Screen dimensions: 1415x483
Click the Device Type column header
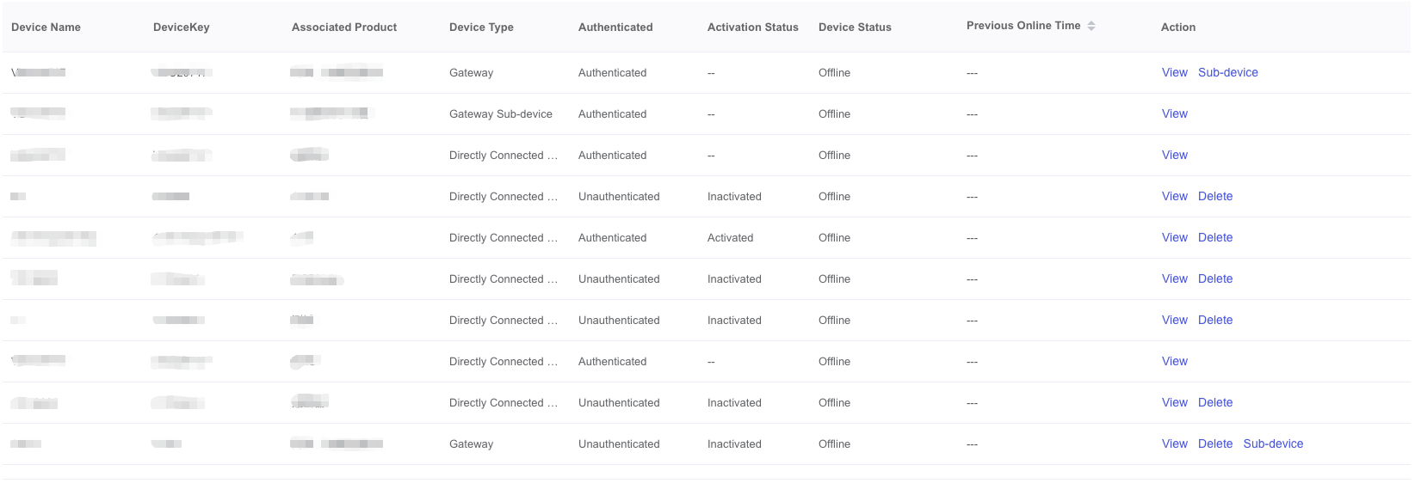pos(481,27)
